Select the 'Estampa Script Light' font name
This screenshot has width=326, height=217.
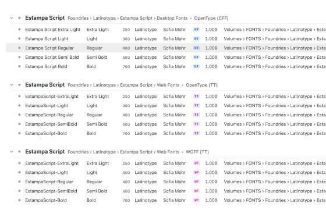(x=47, y=38)
